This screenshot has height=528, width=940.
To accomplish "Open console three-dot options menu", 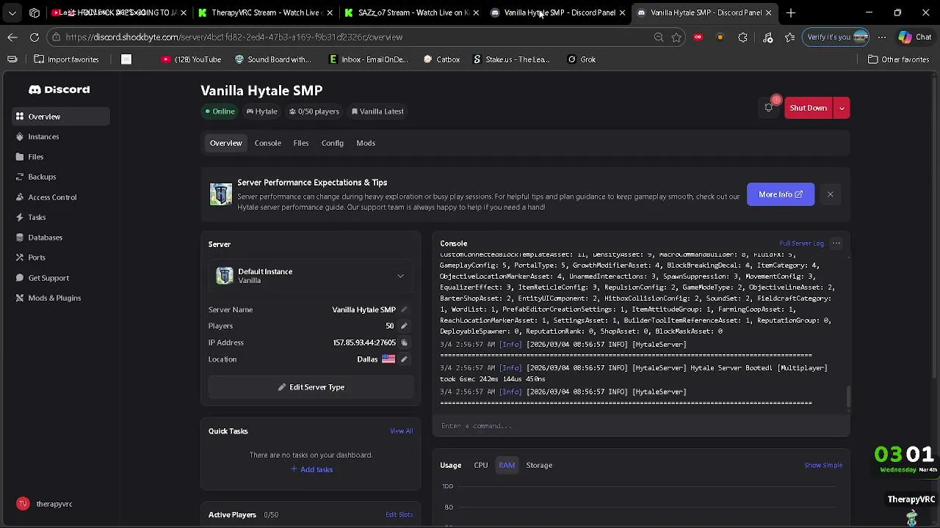I will (x=836, y=243).
